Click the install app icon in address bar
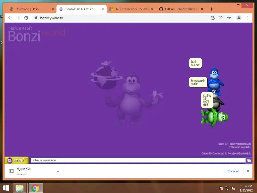 [213, 18]
